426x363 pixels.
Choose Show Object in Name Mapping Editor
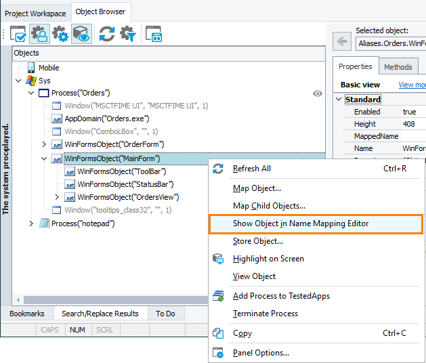[300, 223]
